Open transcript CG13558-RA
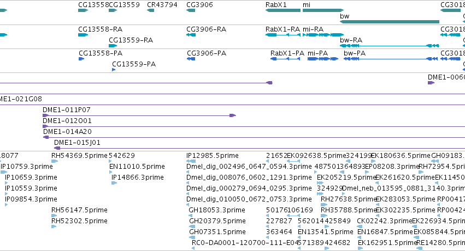This screenshot has height=251, width=465. coord(83,35)
